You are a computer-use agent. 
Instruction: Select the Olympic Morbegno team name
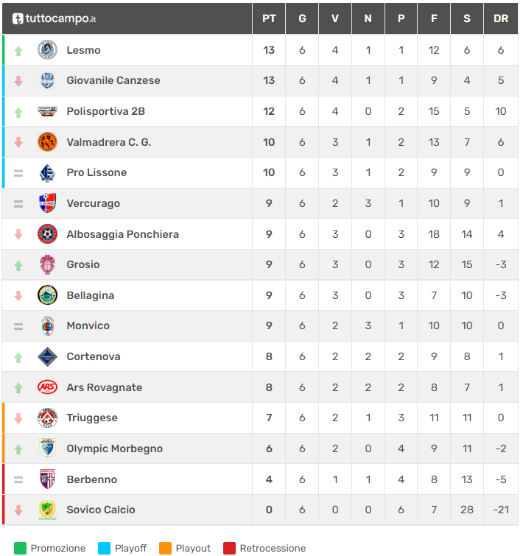coord(114,448)
